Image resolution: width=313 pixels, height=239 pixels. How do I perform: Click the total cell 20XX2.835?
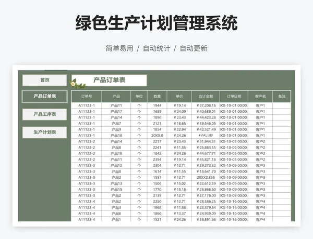(206, 177)
